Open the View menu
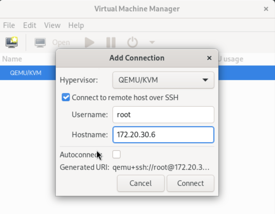This screenshot has height=214, width=275. pyautogui.click(x=52, y=25)
